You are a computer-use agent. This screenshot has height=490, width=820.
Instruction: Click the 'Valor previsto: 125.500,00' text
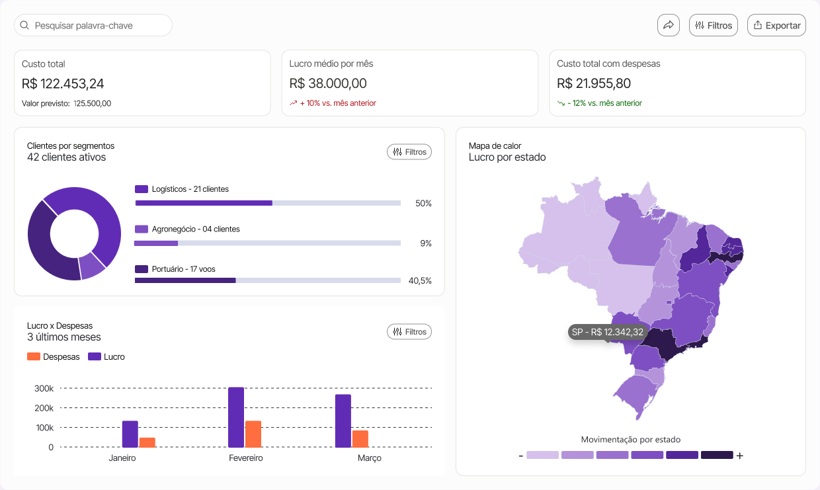tap(66, 103)
